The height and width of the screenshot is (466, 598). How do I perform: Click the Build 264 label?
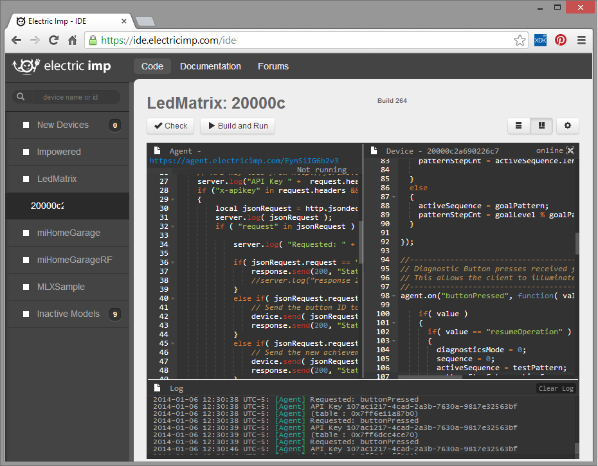392,101
